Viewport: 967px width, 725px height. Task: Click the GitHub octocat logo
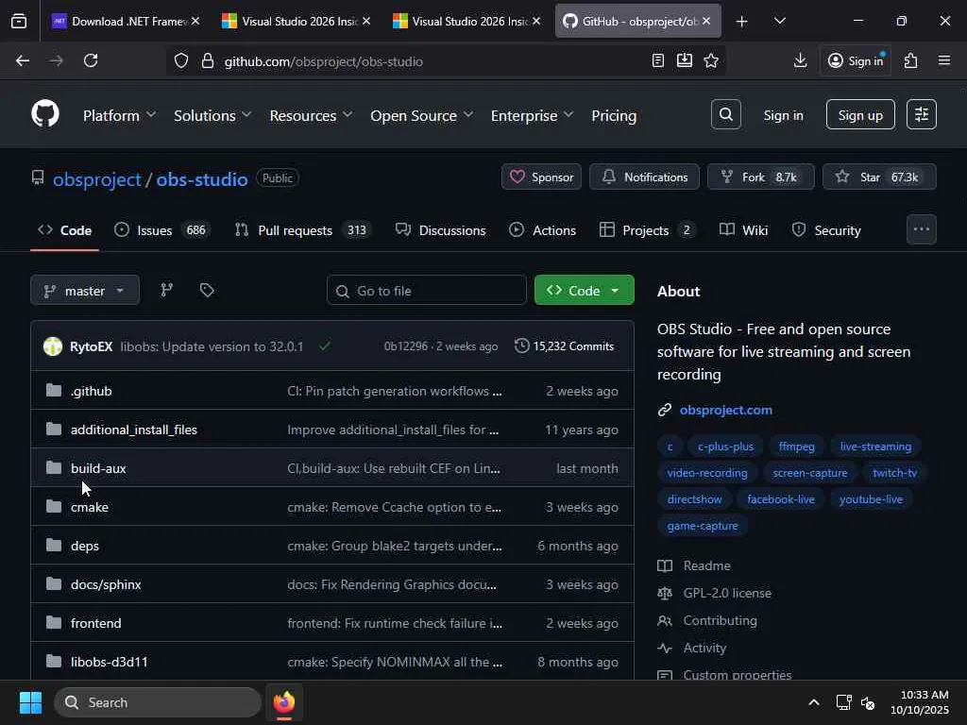[45, 114]
